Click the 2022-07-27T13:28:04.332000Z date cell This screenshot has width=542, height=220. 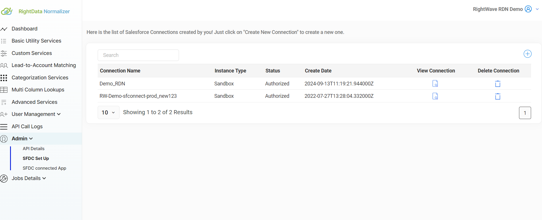coord(339,96)
